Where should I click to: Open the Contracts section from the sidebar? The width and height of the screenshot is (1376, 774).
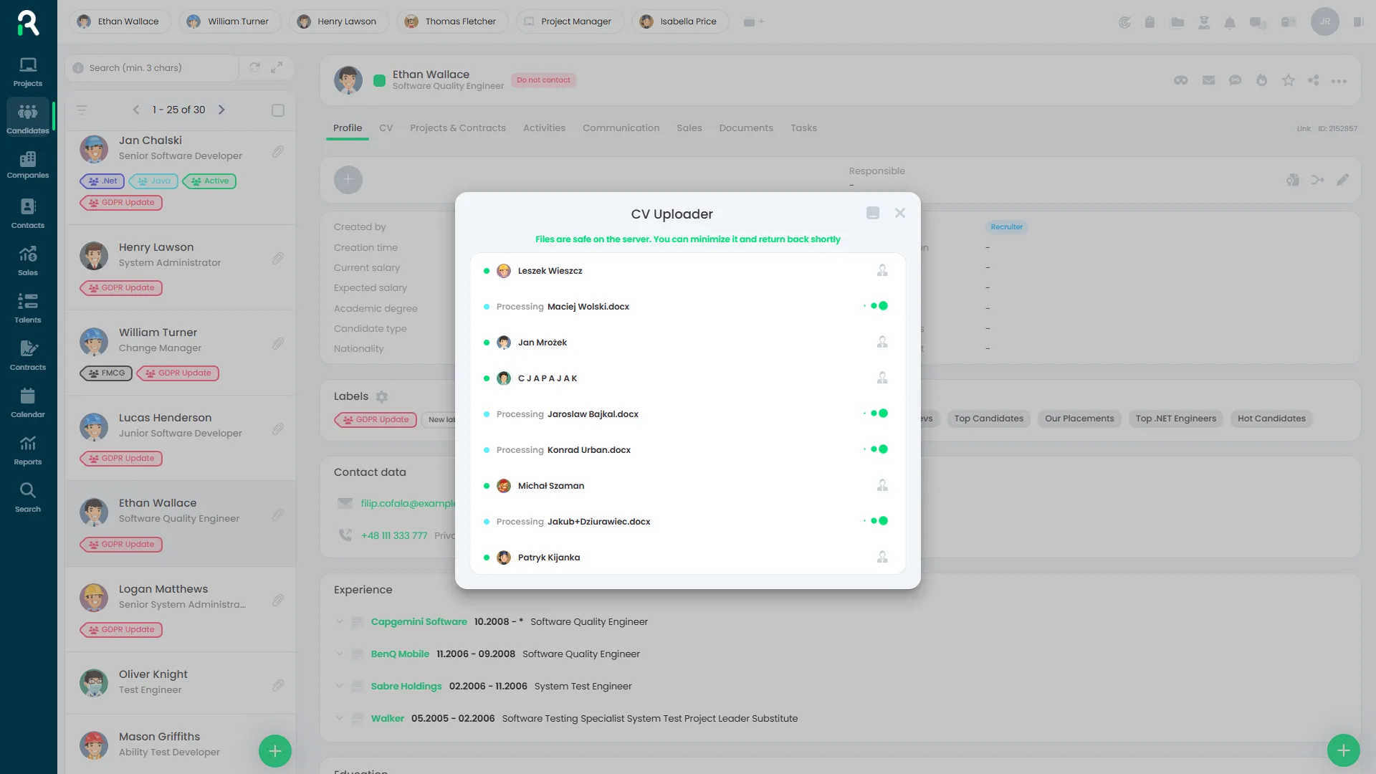pyautogui.click(x=27, y=353)
